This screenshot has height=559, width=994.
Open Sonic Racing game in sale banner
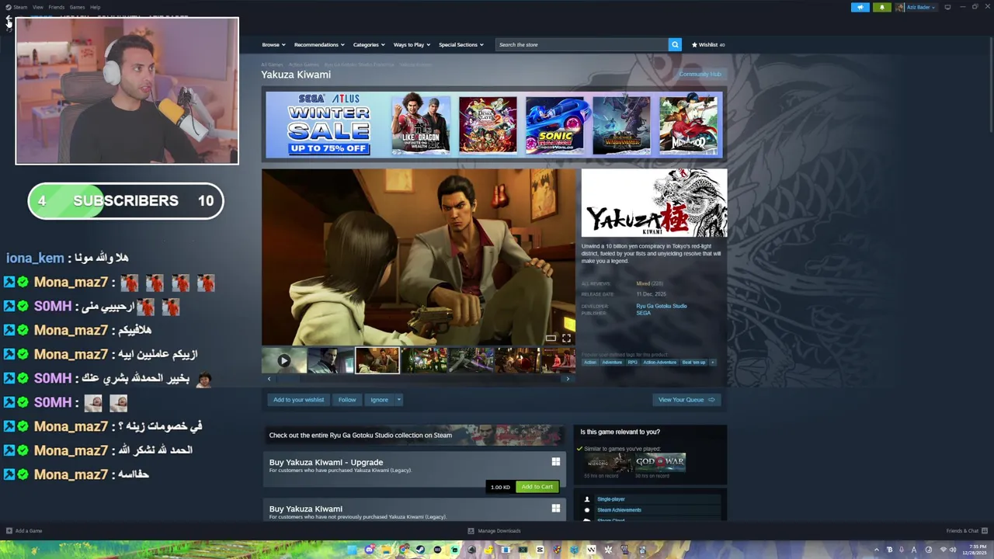554,124
